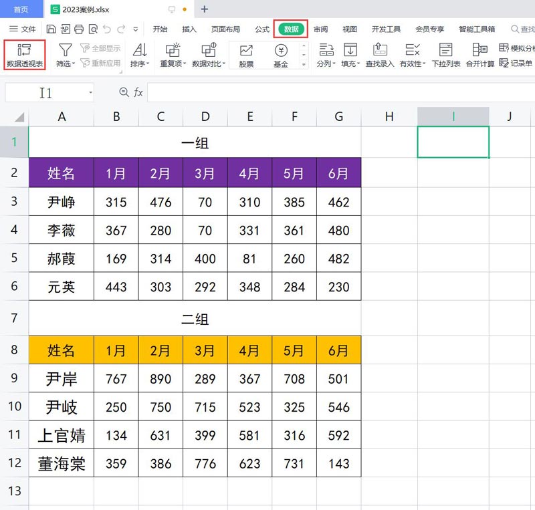535x510 pixels.
Task: Select row header 7
Action: 14,318
